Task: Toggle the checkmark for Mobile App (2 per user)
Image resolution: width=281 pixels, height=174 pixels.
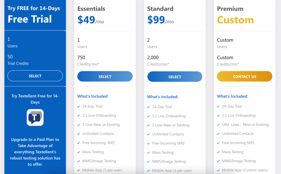Action: [x=149, y=170]
